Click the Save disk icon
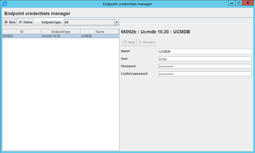 tap(125, 42)
